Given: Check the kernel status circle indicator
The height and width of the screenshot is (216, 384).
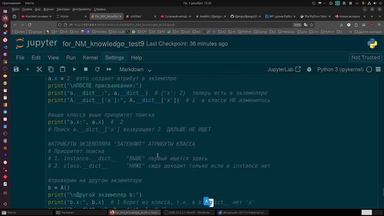Looking at the screenshot, I should point(369,70).
